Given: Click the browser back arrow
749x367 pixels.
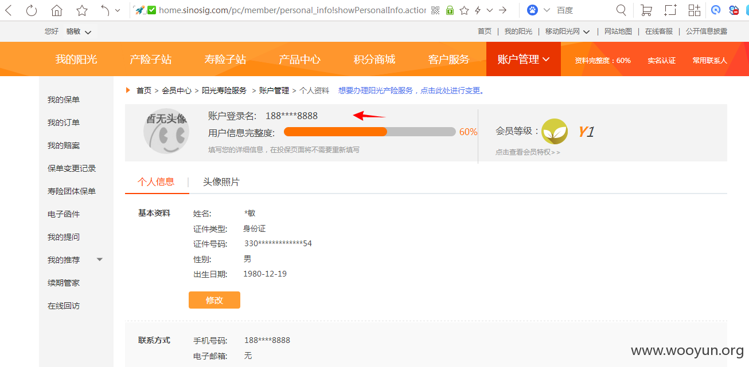Looking at the screenshot, I should [x=9, y=10].
